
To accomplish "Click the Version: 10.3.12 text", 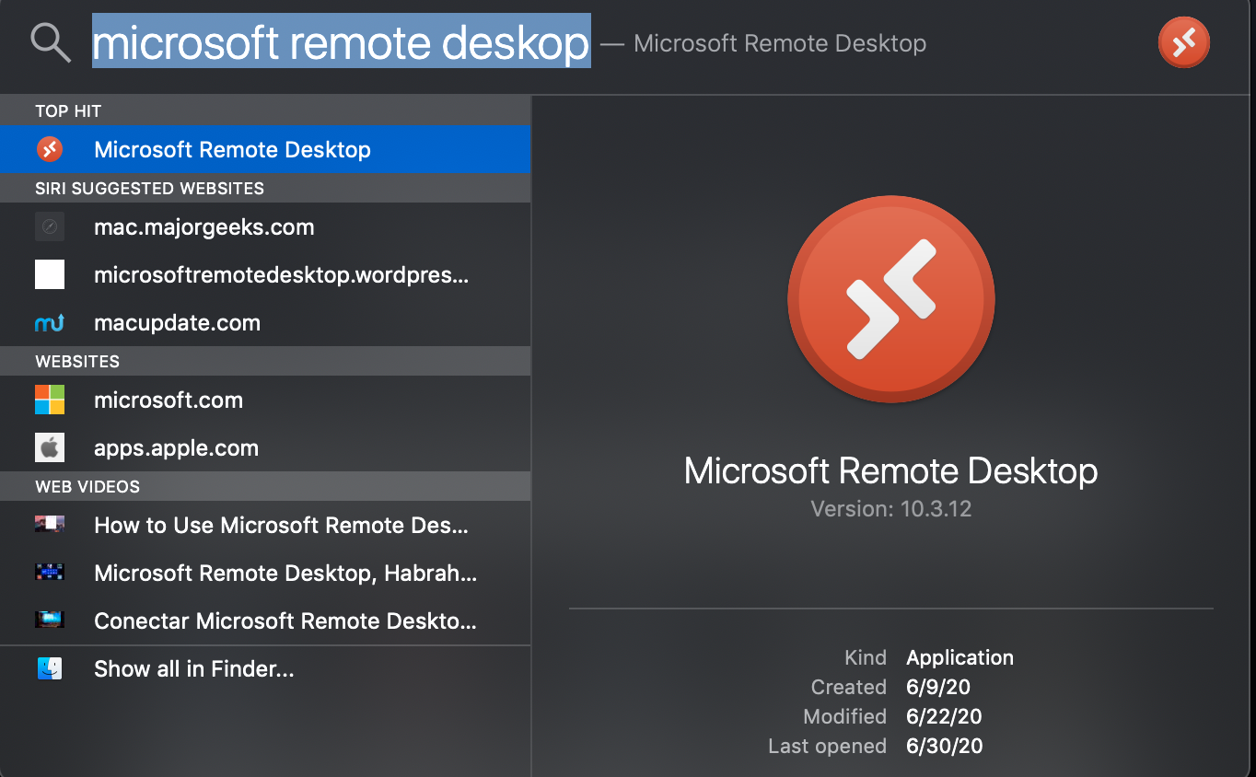I will pyautogui.click(x=891, y=509).
